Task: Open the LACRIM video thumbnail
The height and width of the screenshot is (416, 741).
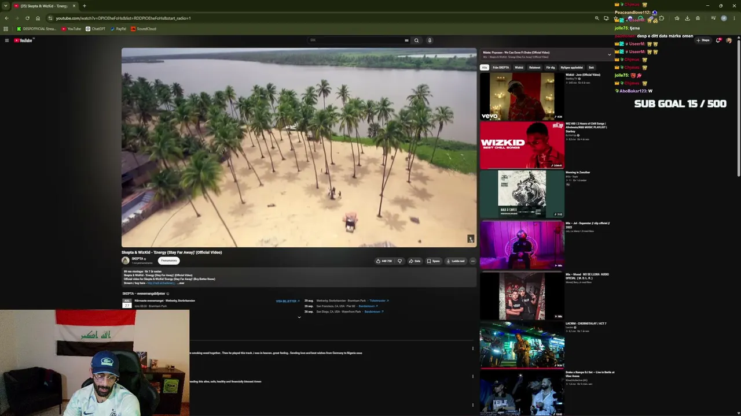Action: (x=522, y=345)
